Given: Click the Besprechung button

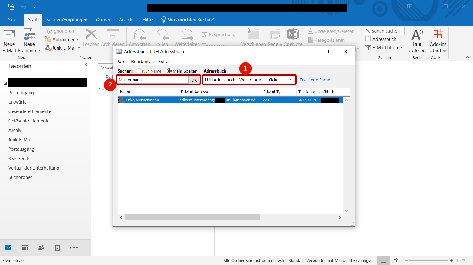Looking at the screenshot, I should tap(219, 35).
